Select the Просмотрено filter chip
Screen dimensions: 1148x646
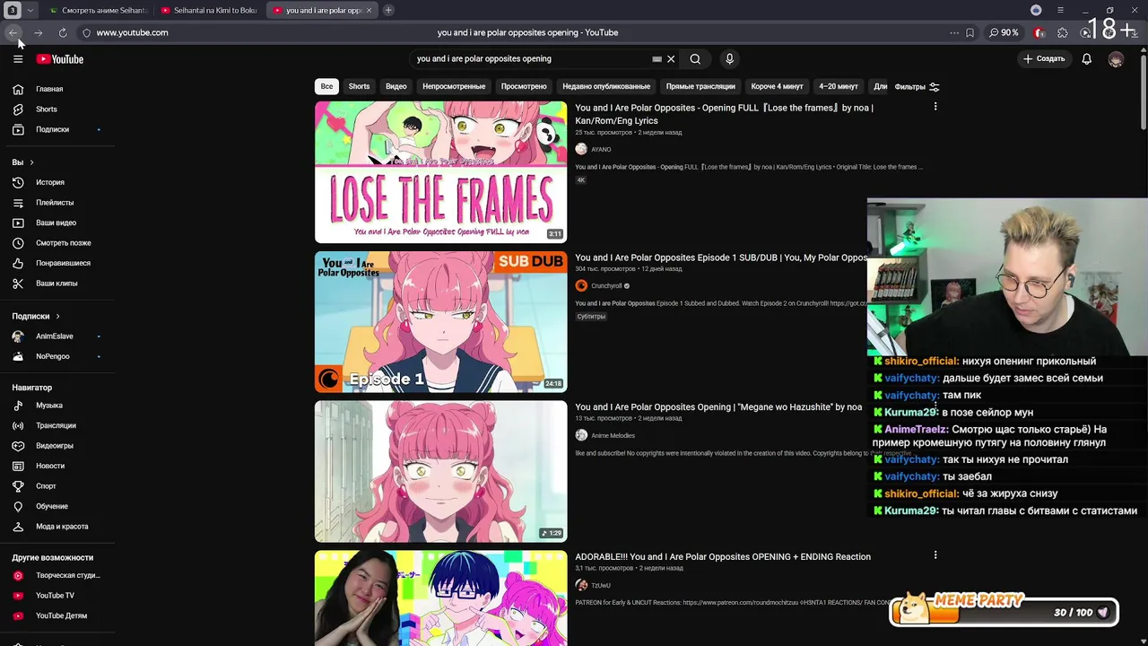coord(524,87)
